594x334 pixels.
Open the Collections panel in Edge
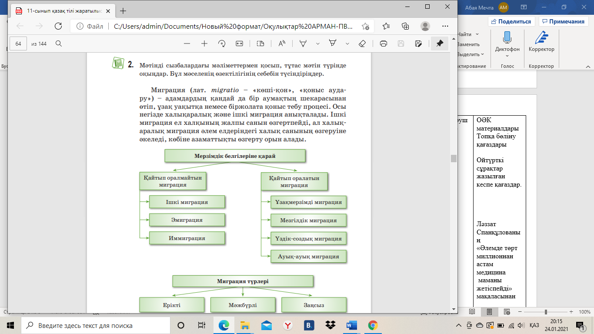click(x=405, y=26)
